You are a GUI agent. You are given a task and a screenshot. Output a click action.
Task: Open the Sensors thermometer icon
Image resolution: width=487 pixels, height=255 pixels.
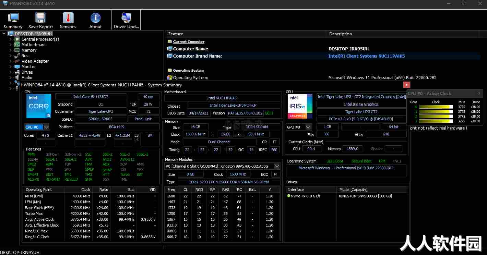[68, 17]
